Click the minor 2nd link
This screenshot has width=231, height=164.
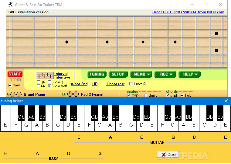79,84
